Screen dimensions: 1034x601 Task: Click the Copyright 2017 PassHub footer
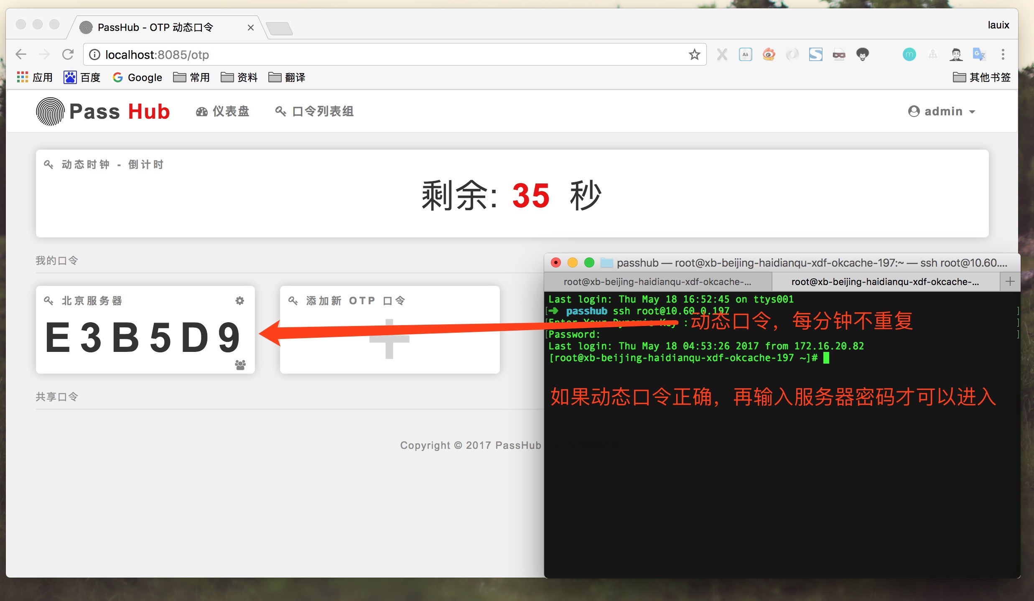point(471,445)
